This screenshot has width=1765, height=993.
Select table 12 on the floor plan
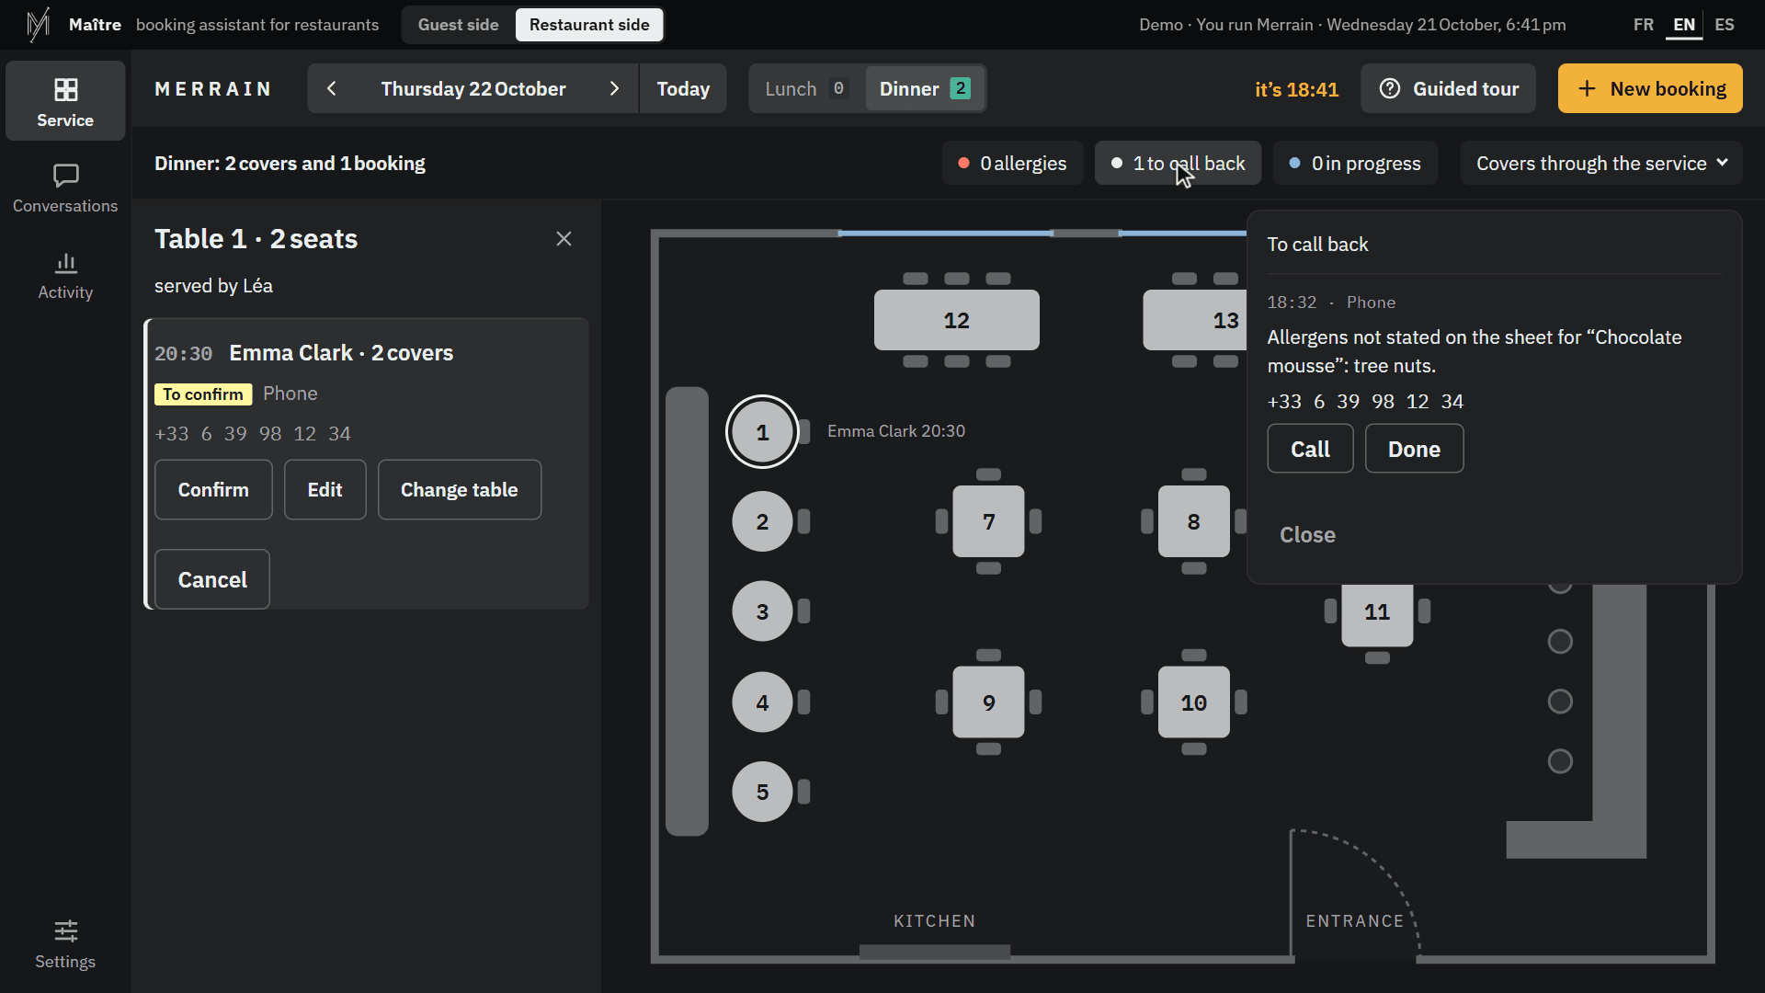[956, 320]
